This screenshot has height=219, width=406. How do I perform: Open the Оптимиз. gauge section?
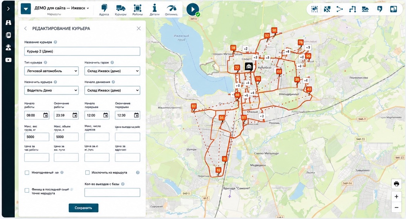click(x=171, y=10)
